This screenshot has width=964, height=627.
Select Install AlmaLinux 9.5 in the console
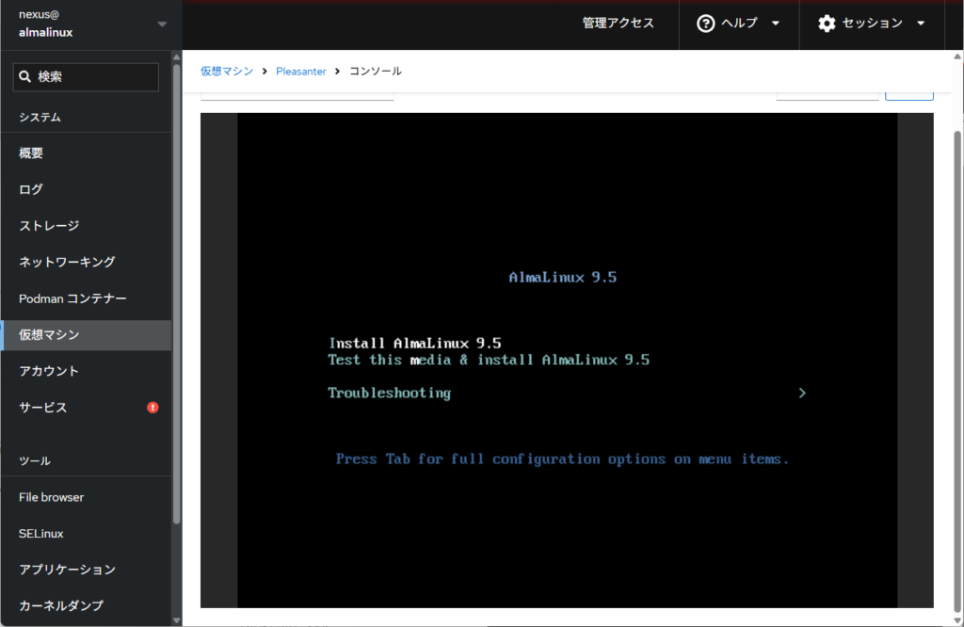click(414, 343)
